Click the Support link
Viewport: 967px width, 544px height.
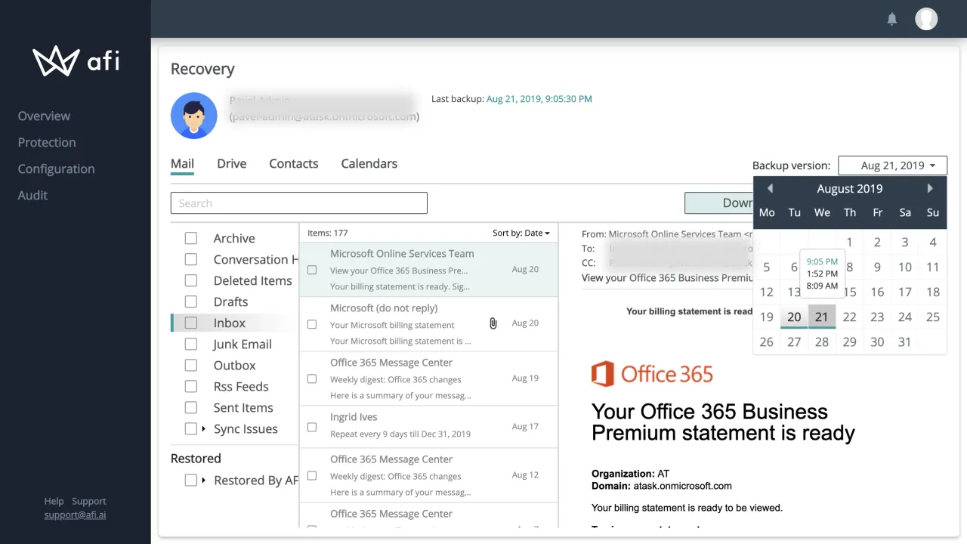coord(89,501)
